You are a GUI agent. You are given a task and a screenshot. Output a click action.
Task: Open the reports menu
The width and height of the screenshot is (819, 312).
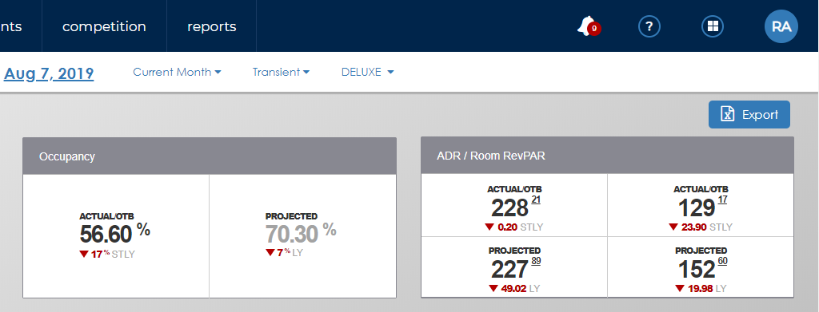pyautogui.click(x=211, y=26)
